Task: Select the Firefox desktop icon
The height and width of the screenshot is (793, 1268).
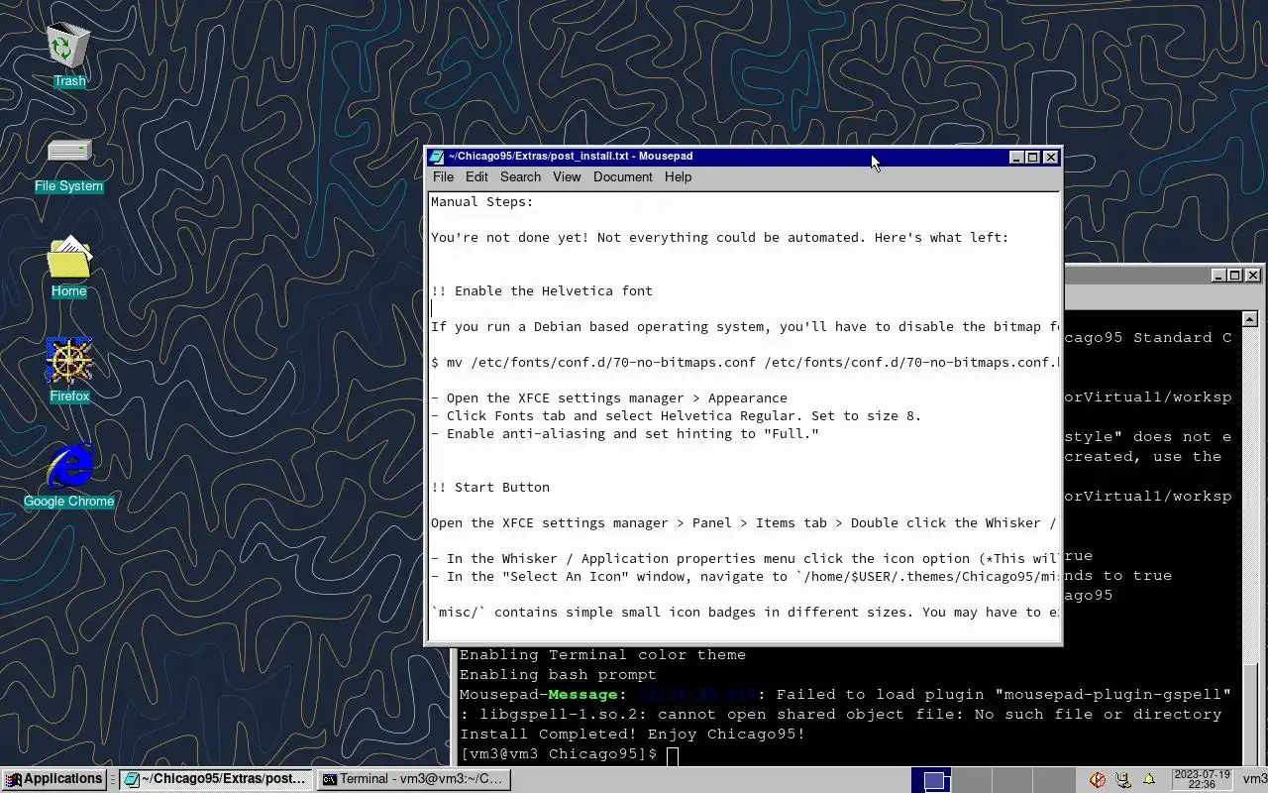Action: click(69, 370)
